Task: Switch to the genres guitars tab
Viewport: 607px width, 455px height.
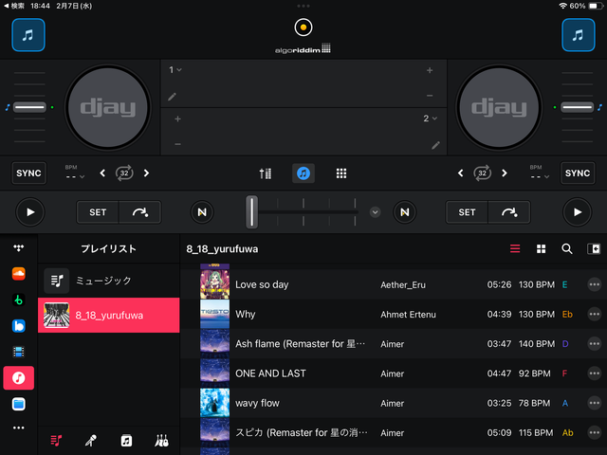Action: [161, 441]
